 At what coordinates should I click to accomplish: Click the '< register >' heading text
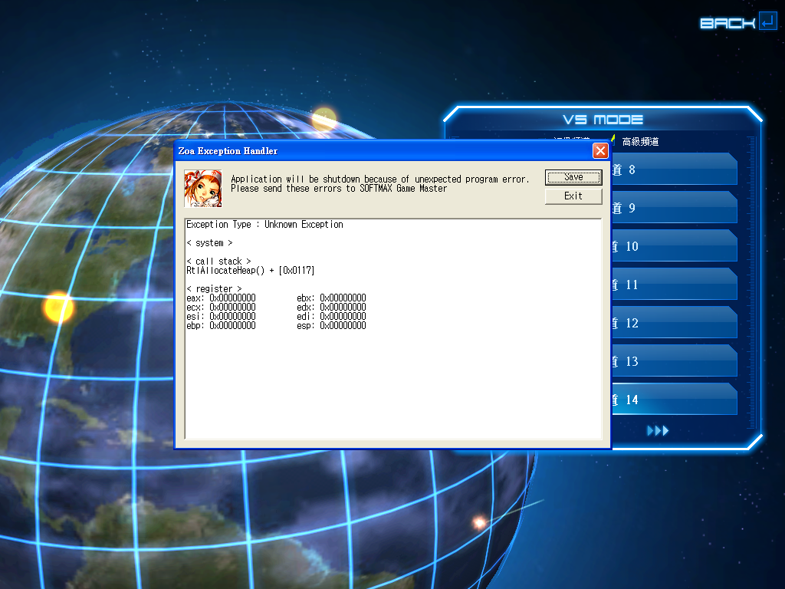click(215, 289)
